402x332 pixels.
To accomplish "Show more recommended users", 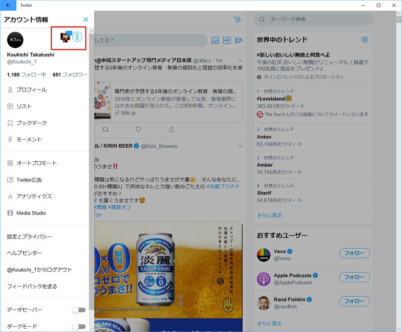I will [x=269, y=324].
